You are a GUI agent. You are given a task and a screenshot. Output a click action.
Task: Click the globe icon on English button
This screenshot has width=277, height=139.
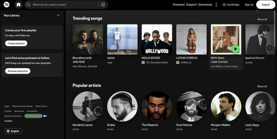pyautogui.click(x=8, y=131)
